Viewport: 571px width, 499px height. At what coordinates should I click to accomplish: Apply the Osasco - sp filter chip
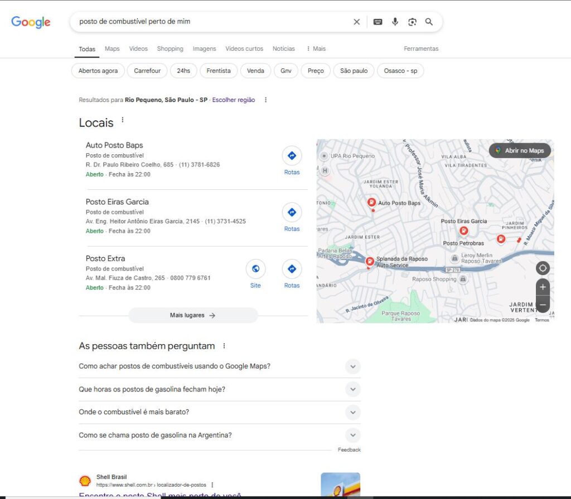tap(400, 71)
